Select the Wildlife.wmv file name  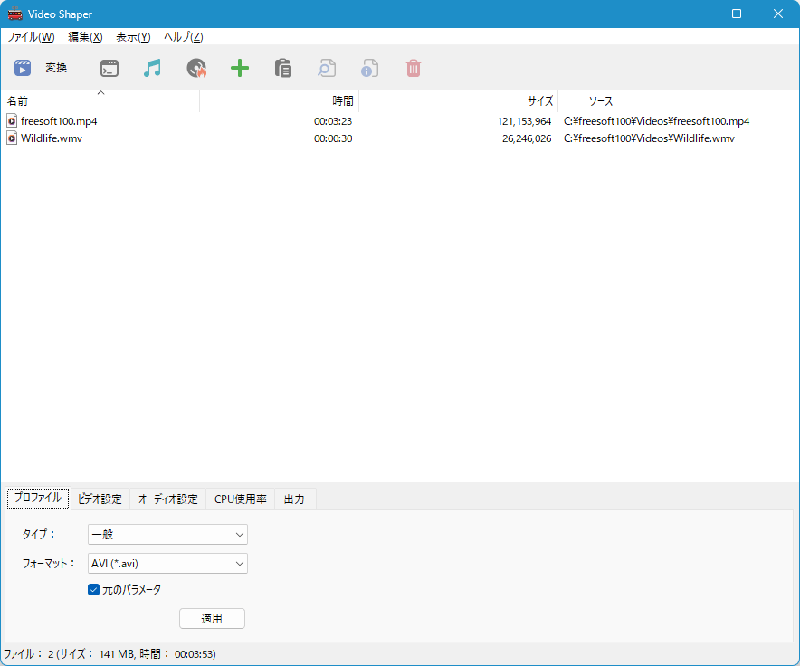51,138
